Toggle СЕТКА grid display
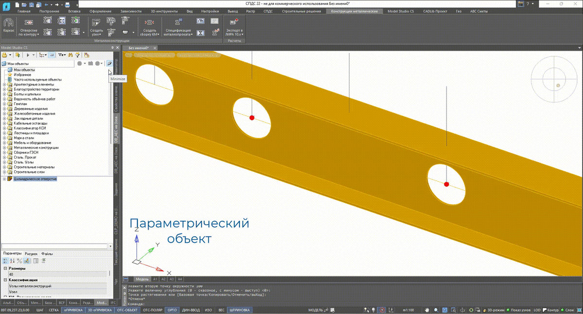 54,310
